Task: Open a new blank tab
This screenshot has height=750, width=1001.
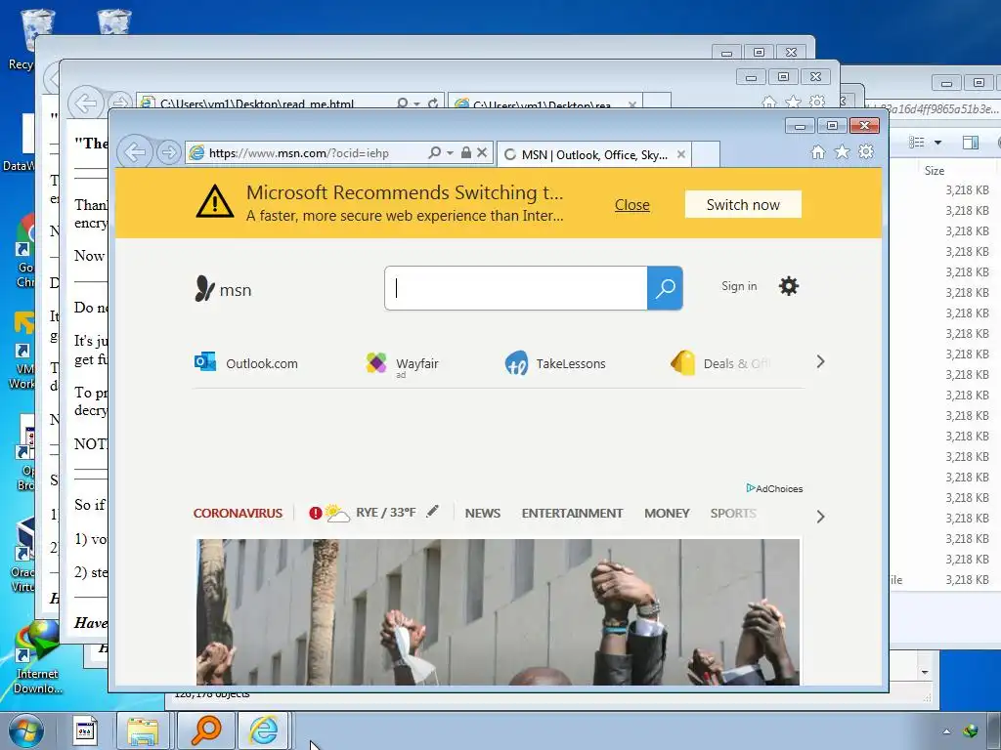Action: point(706,155)
